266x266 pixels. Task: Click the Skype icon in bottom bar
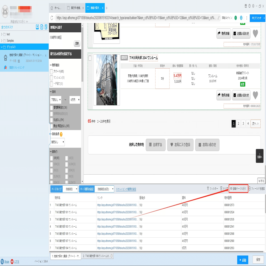(x=2, y=261)
